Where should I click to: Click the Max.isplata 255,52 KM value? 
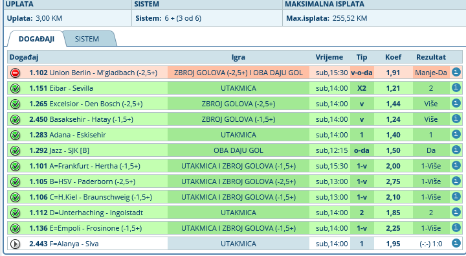349,18
